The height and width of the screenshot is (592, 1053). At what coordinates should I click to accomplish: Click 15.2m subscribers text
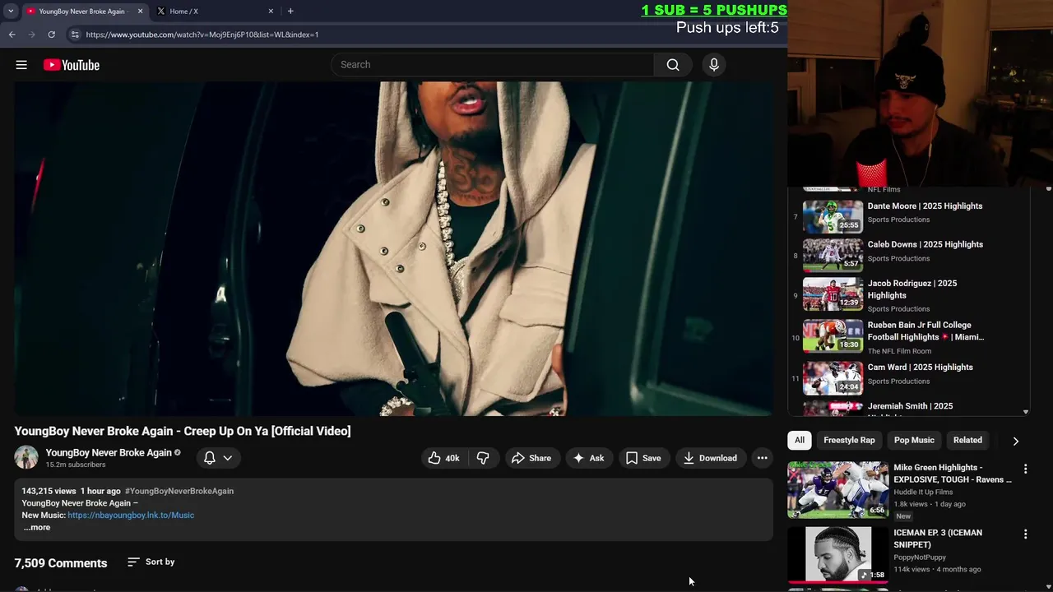pos(76,465)
